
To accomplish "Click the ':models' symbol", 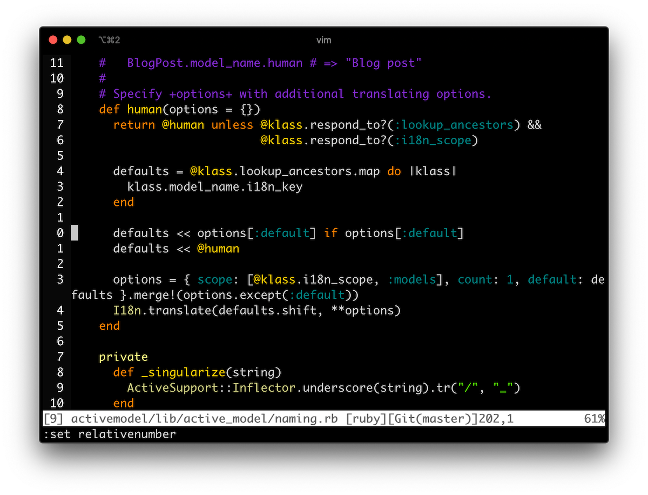I will 411,279.
